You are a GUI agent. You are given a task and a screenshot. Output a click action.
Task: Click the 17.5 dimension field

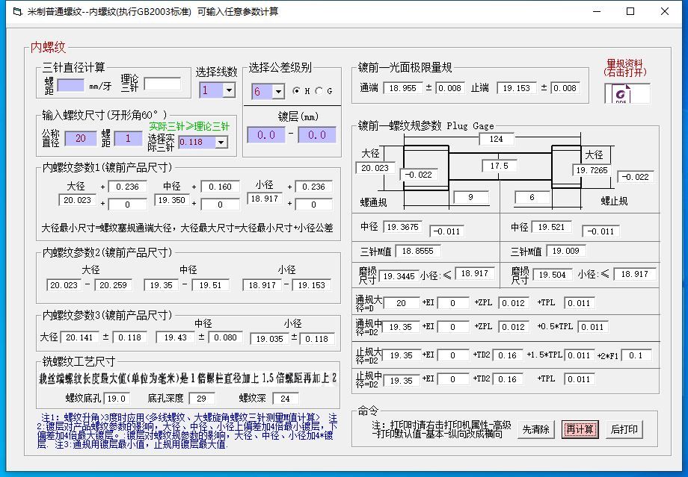point(500,166)
